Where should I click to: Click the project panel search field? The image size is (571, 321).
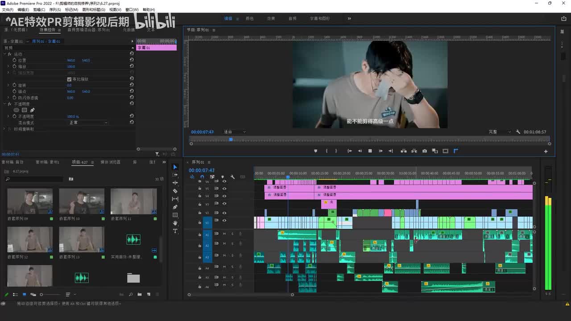pos(34,179)
